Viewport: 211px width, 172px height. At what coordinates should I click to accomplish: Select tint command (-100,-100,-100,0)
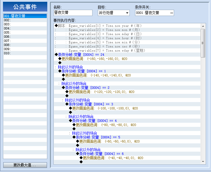[x=127, y=109]
